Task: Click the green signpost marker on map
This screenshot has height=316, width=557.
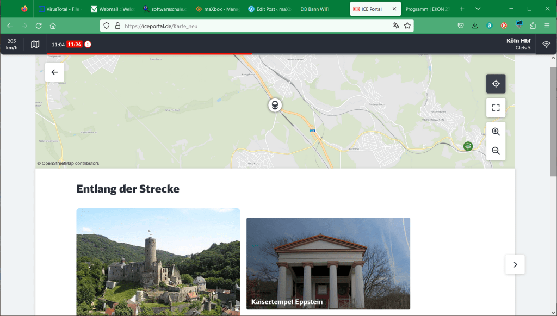Action: (x=468, y=146)
